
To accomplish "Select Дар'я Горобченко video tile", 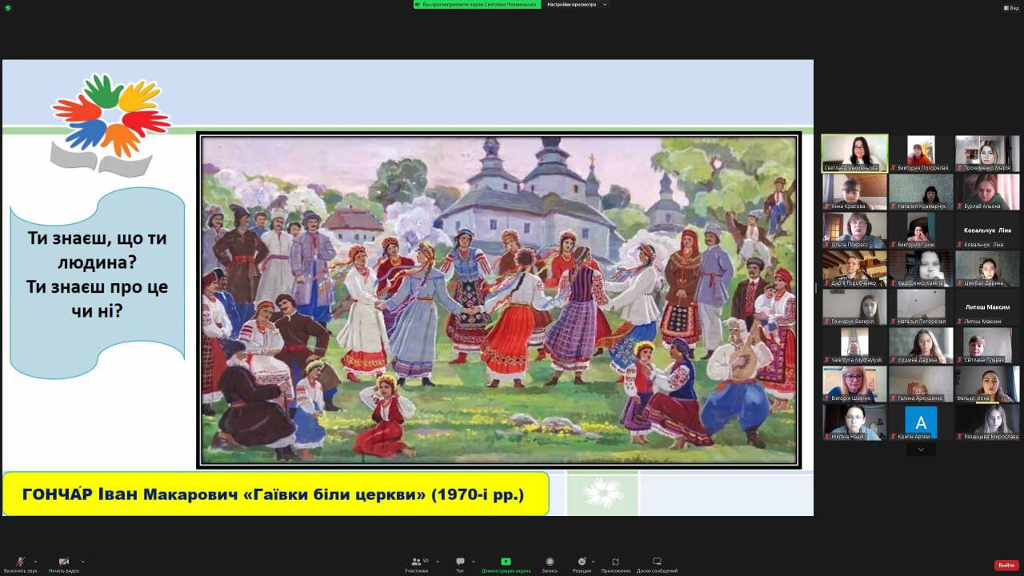I will [x=854, y=269].
